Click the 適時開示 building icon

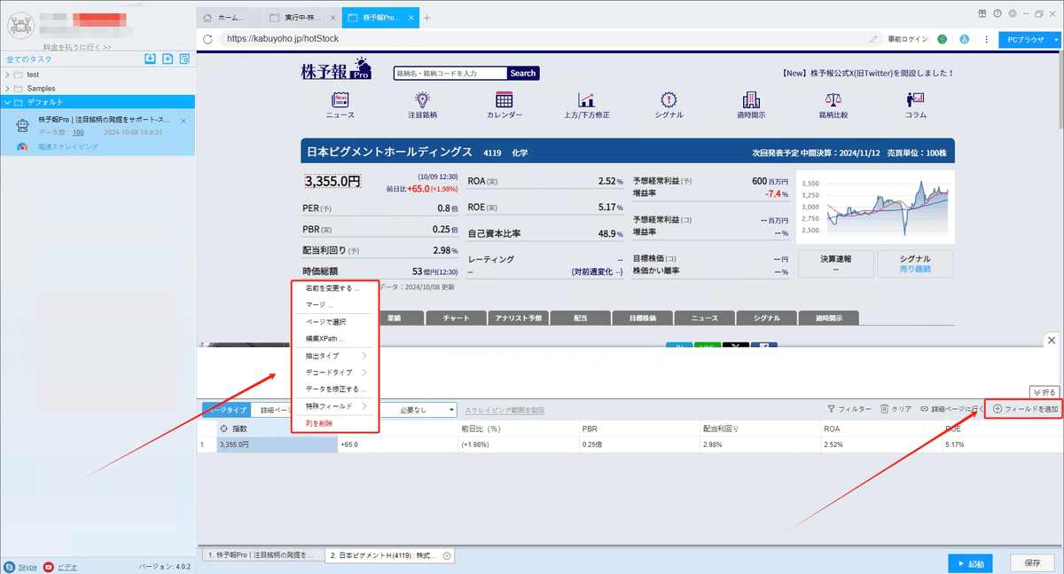751,99
